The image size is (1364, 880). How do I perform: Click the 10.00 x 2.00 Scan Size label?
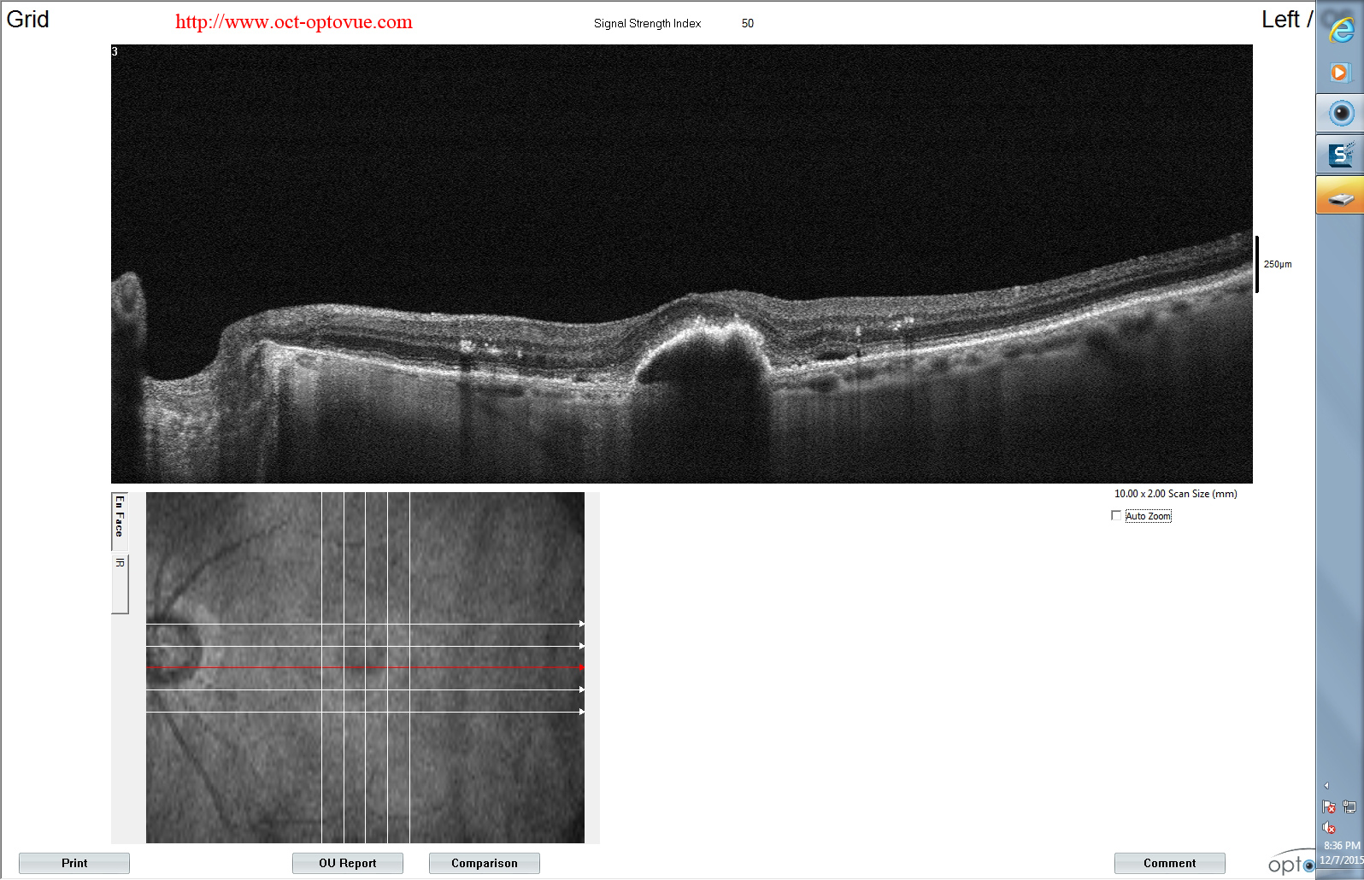[x=1176, y=494]
